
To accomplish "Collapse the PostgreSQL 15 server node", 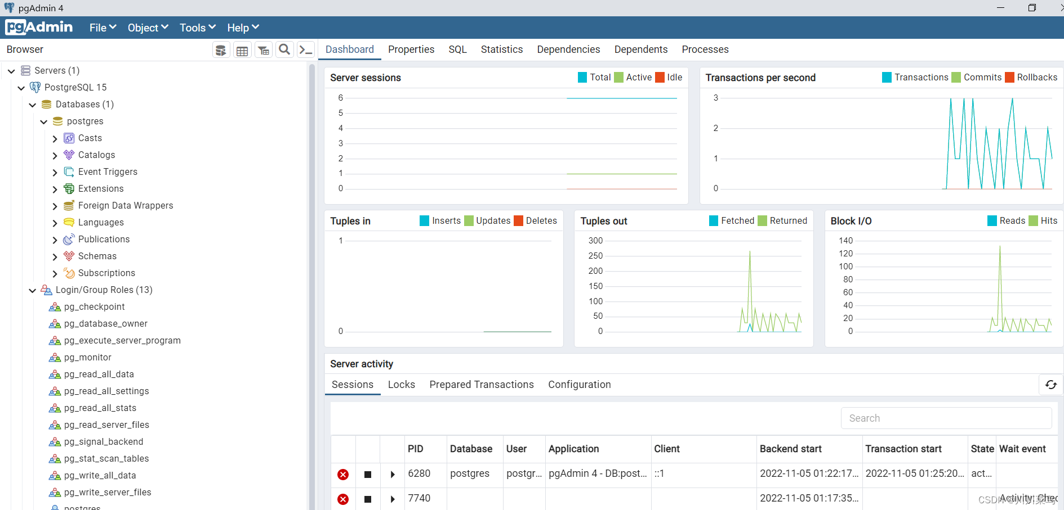I will 21,88.
